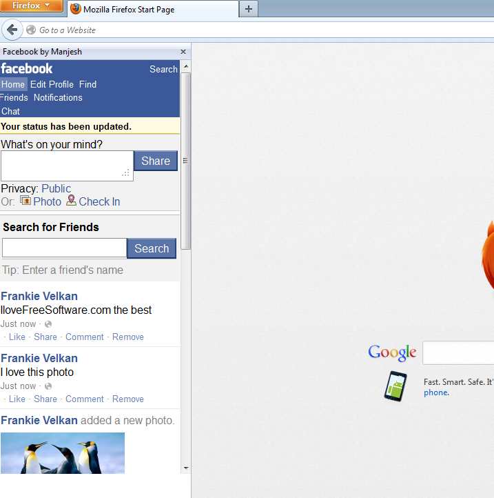Screen dimensions: 494x498
Task: Click the Your status has been updated message
Action: (66, 126)
